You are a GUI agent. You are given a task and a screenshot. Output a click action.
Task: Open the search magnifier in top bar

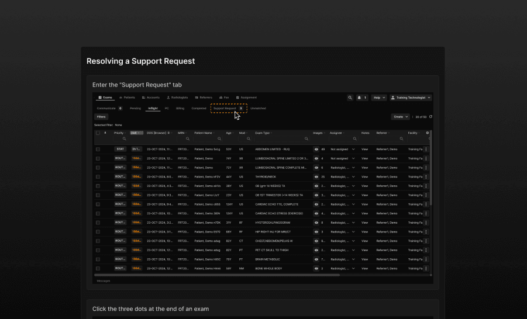[x=350, y=98]
